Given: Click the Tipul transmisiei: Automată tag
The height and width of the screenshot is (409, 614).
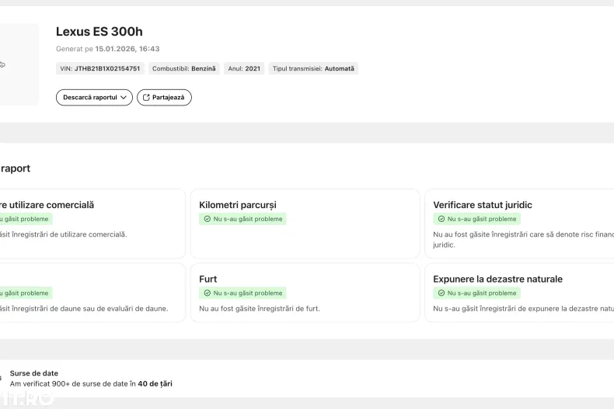Looking at the screenshot, I should click(313, 68).
